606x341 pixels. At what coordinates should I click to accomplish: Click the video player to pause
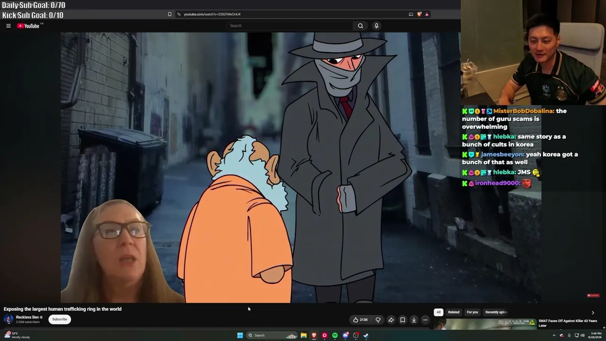coord(260,167)
